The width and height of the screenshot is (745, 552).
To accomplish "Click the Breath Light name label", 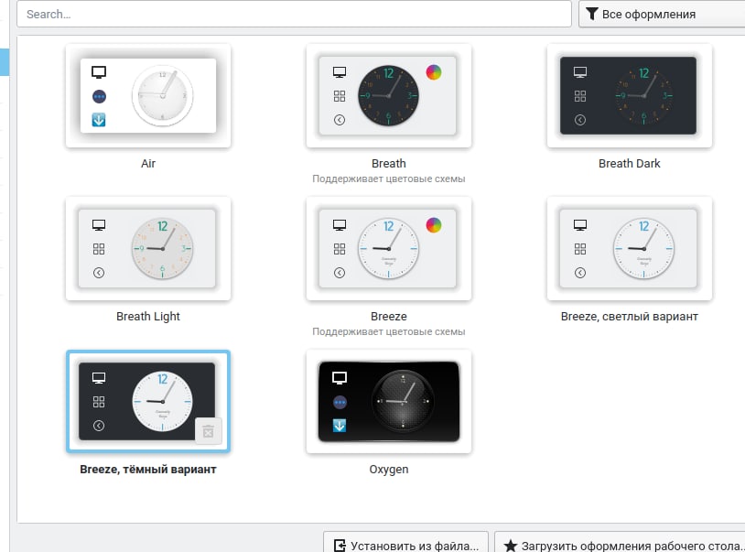I will 148,317.
